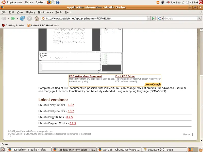This screenshot has width=203, height=152.
Task: Download Edgy 32 bits version 0.2.5
Action: 70,117
